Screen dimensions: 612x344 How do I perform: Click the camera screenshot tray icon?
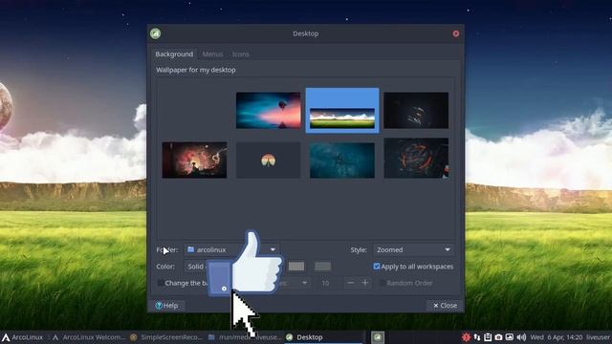coord(499,337)
